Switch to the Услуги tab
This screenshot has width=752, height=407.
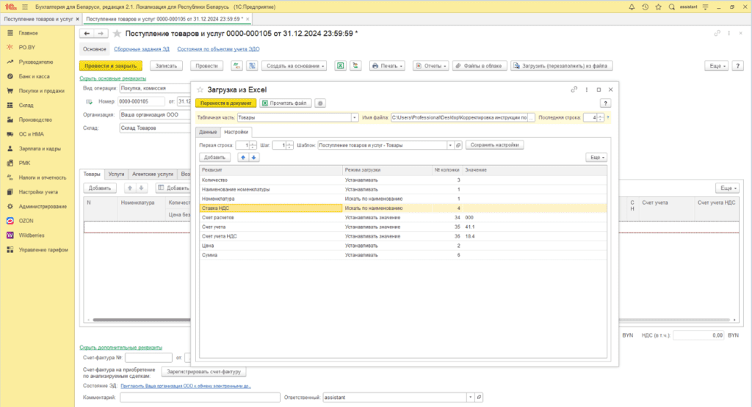pos(116,175)
